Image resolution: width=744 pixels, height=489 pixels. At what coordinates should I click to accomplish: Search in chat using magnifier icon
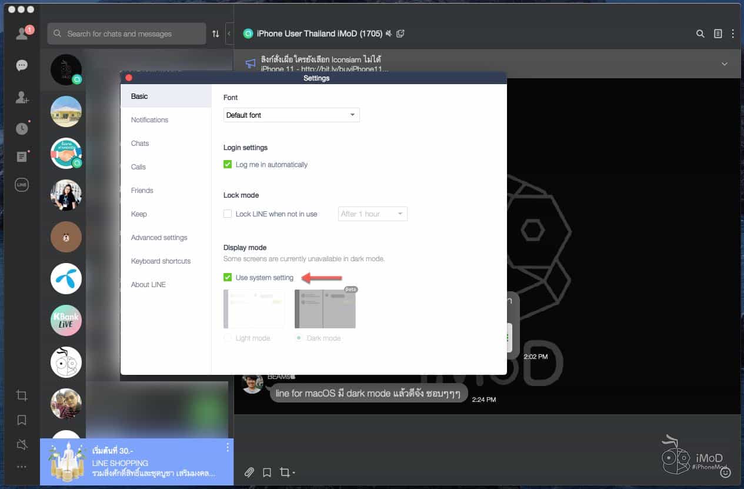(x=700, y=34)
